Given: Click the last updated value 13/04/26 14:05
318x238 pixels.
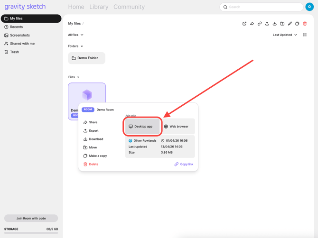Looking at the screenshot, I should 171,146.
